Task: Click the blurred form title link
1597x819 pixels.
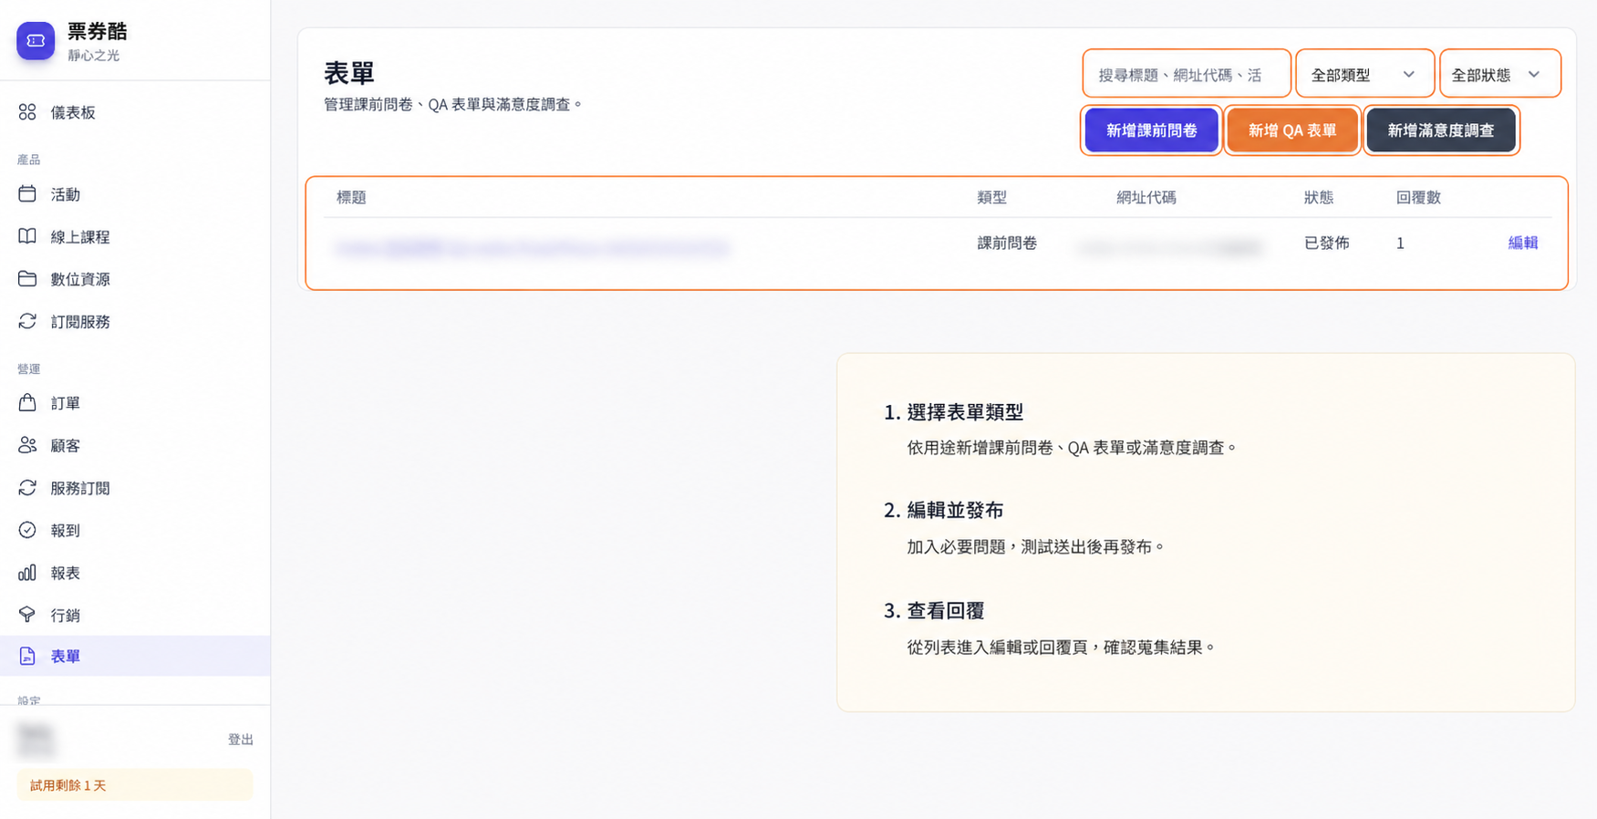Action: [x=533, y=247]
